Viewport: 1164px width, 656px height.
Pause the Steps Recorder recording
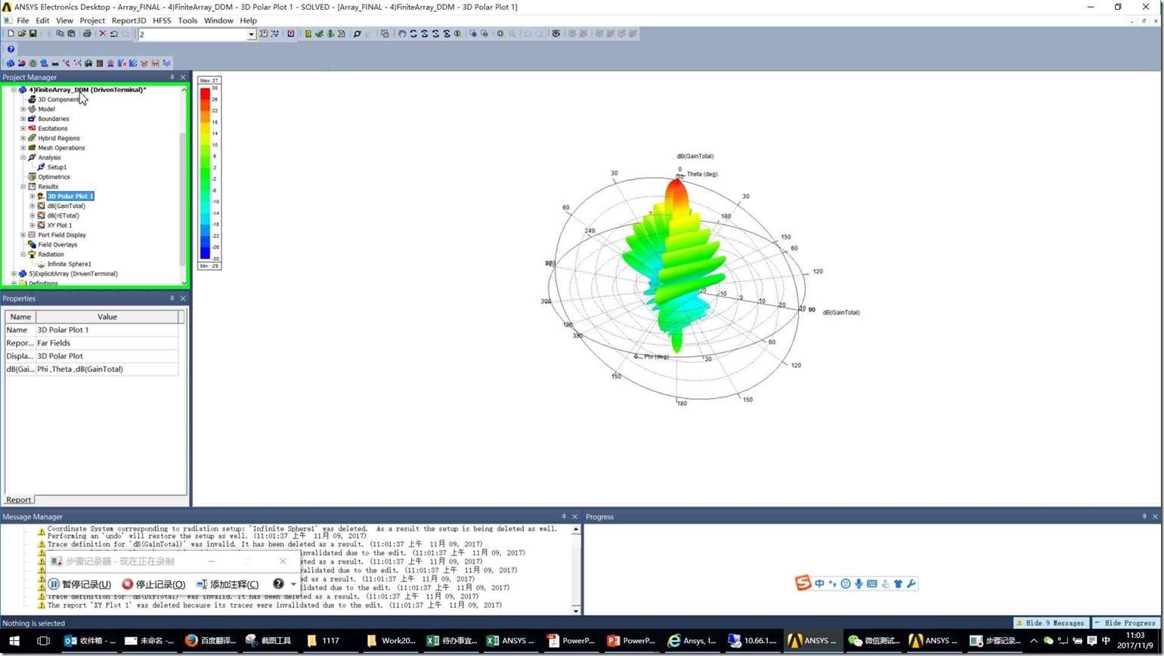80,584
